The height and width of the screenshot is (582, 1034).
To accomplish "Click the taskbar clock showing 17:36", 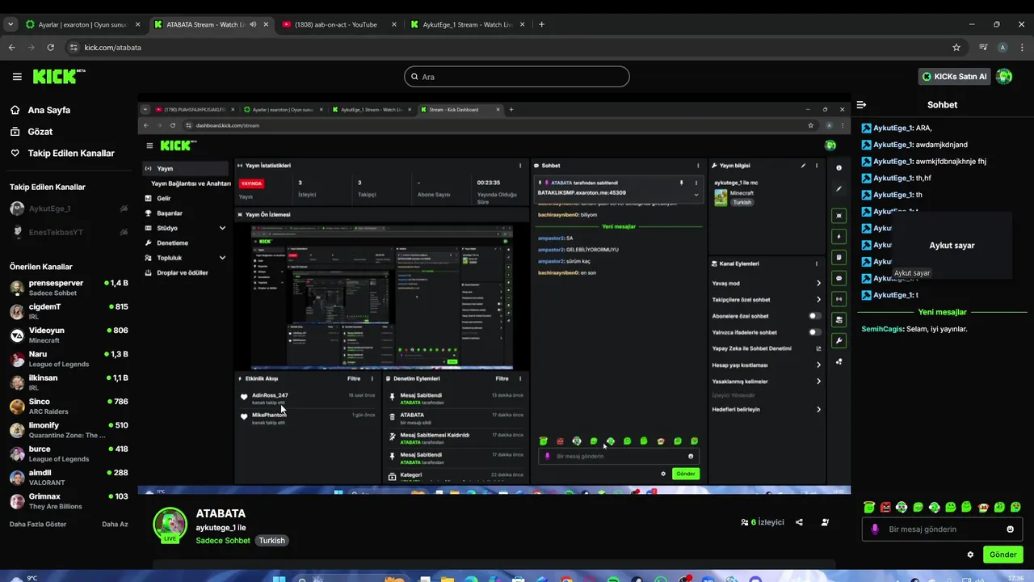I will pyautogui.click(x=1016, y=577).
